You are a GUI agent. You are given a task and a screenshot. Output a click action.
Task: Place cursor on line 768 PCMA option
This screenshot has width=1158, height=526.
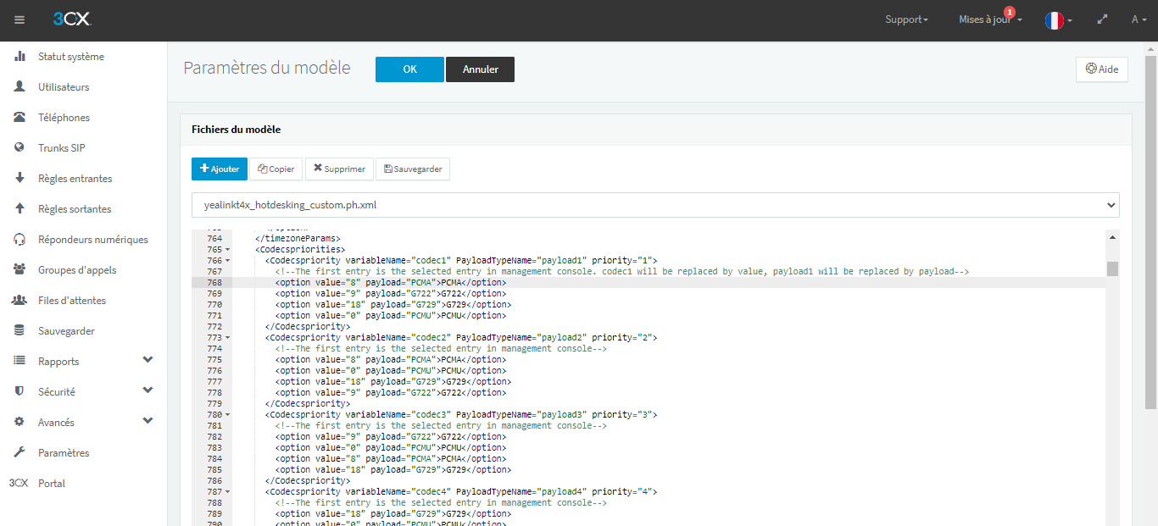coord(391,283)
